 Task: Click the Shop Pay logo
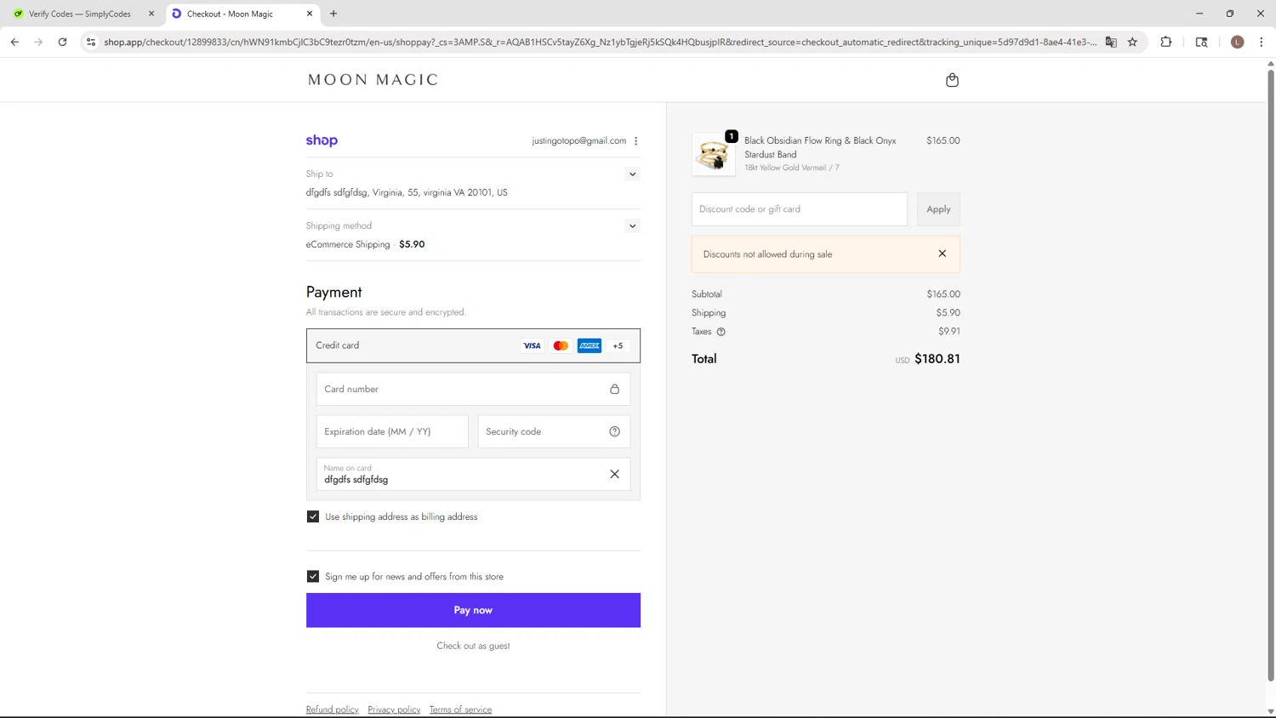(x=322, y=140)
